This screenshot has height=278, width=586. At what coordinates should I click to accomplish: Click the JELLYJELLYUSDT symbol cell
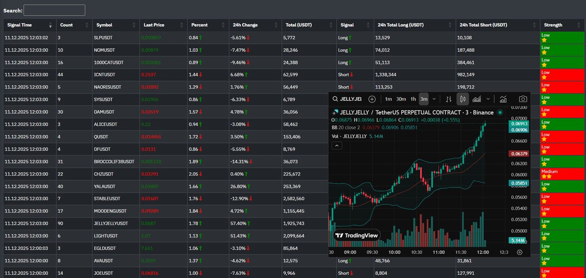click(115, 223)
